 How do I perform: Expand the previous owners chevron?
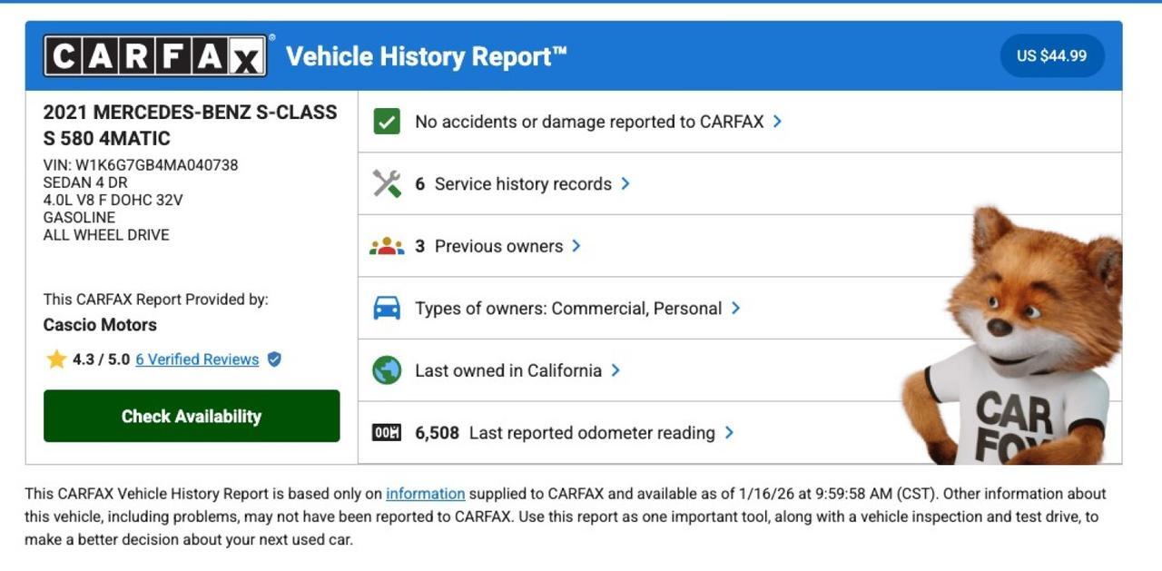[x=576, y=246]
